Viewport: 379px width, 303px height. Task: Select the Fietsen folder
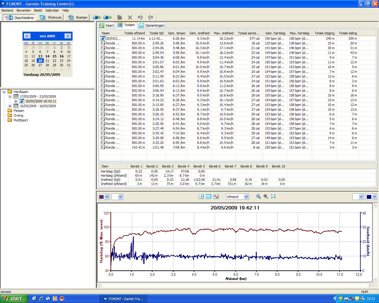19,111
